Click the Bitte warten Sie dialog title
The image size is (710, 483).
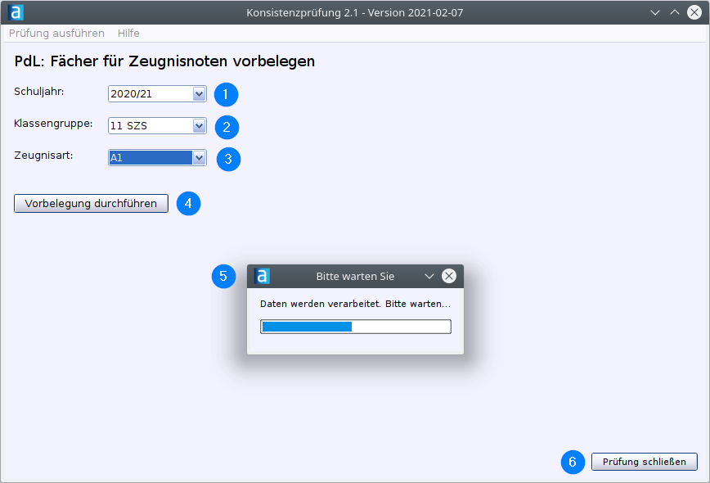pos(356,277)
